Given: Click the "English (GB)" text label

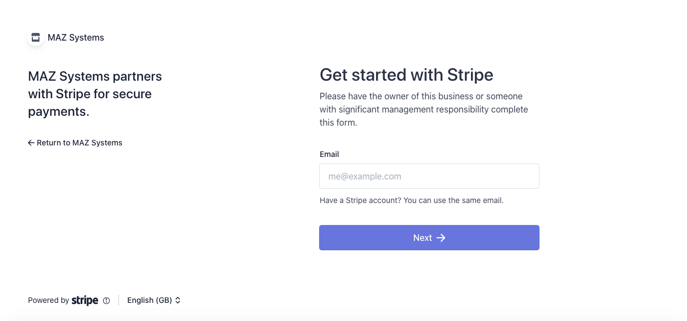Looking at the screenshot, I should 150,300.
